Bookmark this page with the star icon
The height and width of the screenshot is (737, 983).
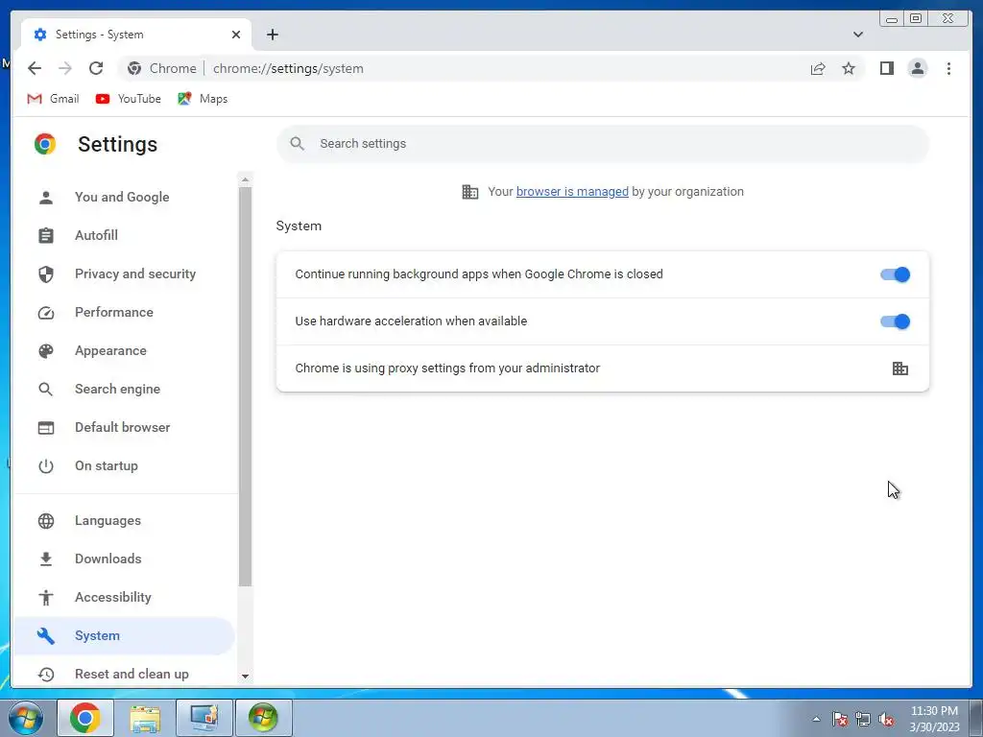pyautogui.click(x=849, y=68)
